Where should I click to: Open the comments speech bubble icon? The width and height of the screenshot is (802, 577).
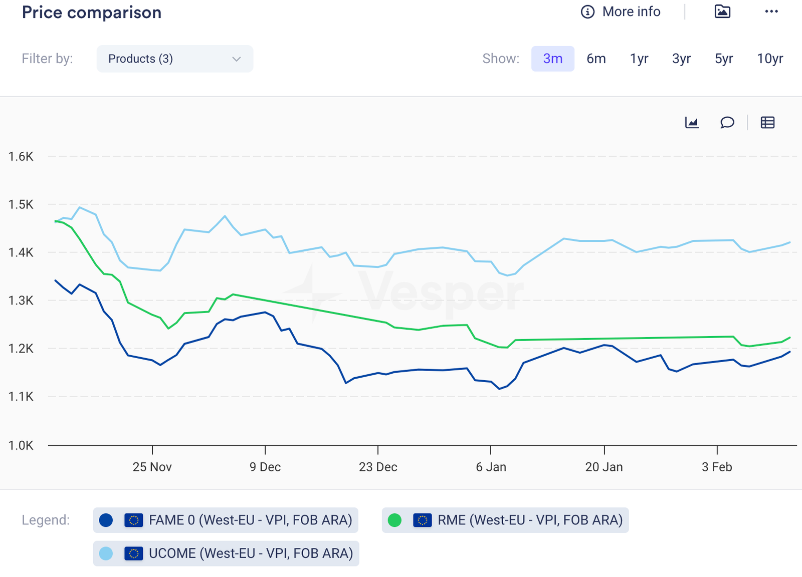pos(727,122)
